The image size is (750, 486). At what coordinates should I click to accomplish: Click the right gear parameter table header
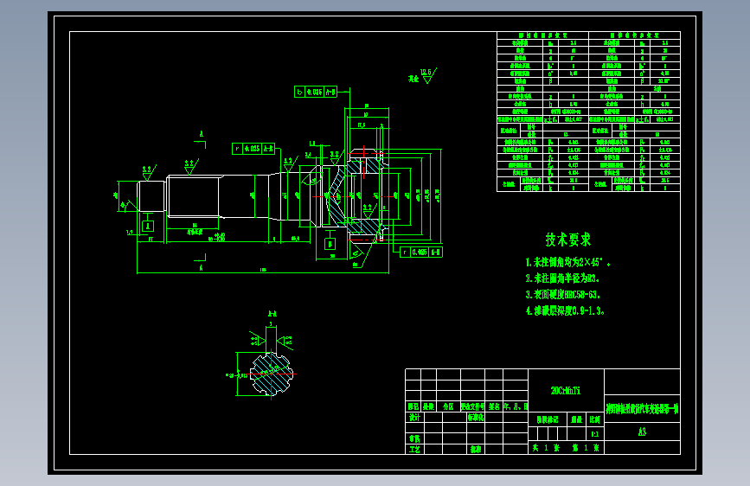point(634,35)
